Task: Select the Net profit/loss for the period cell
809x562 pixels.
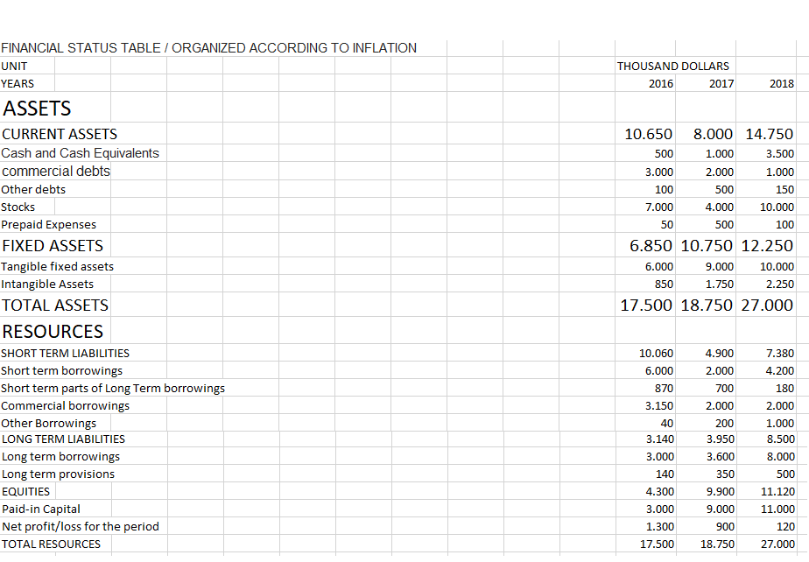Action: (x=80, y=526)
